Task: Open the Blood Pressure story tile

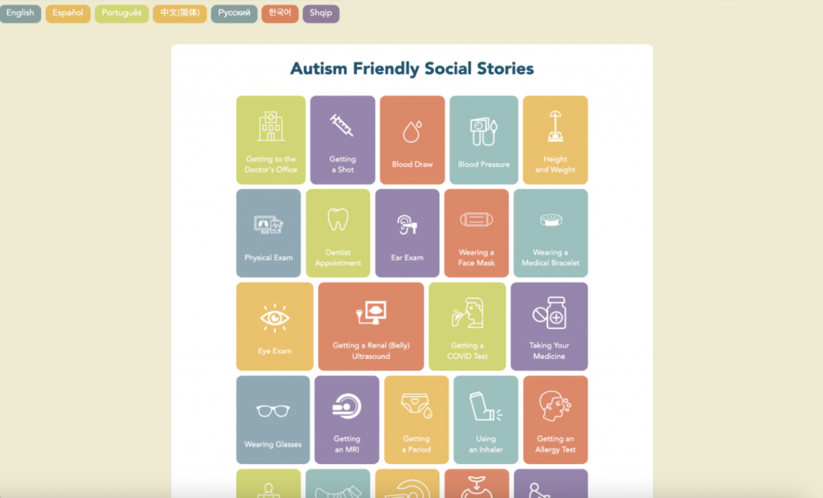Action: [483, 140]
